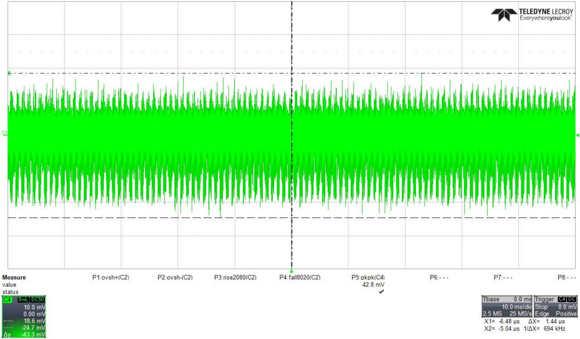
Task: Select the P5:pkpk(C4) measurement column
Action: tap(368, 277)
